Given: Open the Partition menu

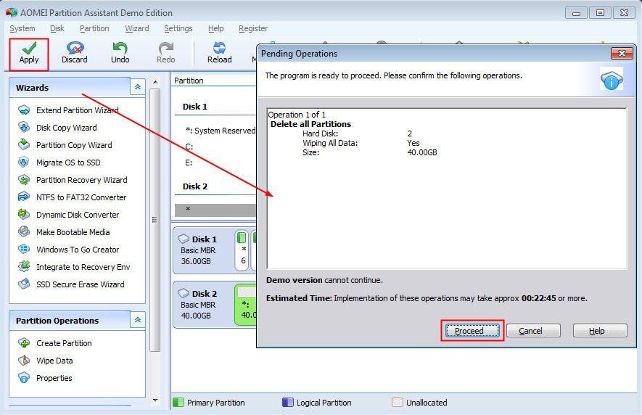Looking at the screenshot, I should [94, 28].
